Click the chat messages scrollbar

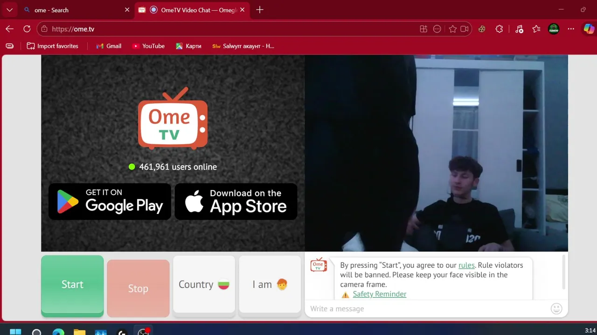coord(564,272)
